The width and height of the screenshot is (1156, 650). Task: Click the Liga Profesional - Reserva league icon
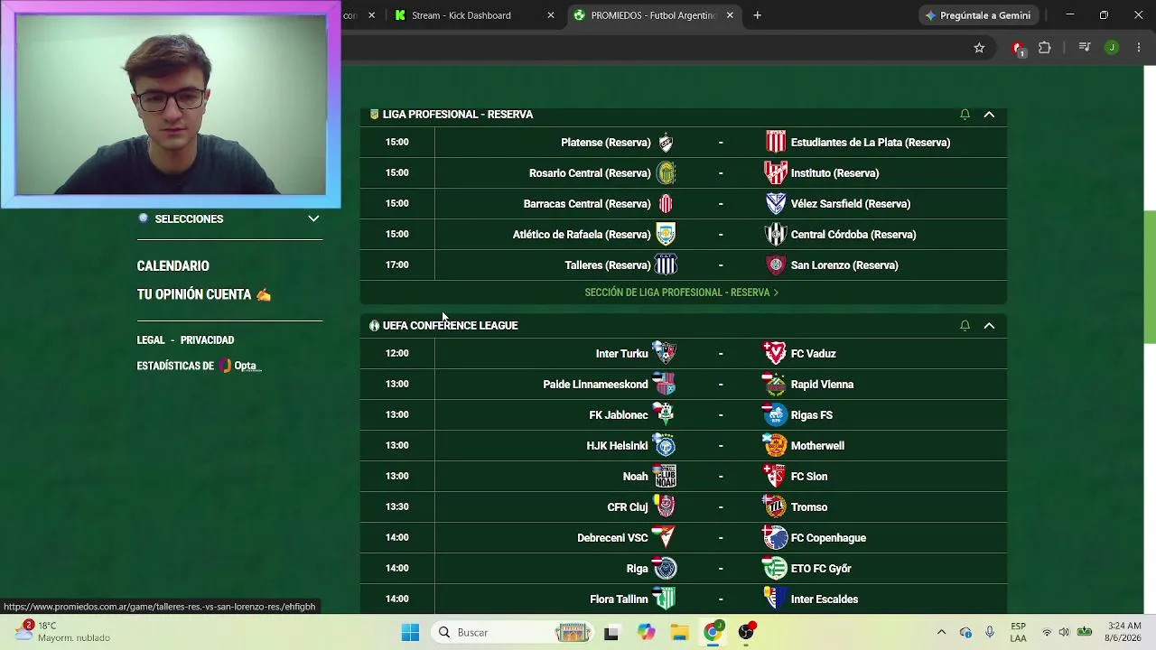pos(374,115)
